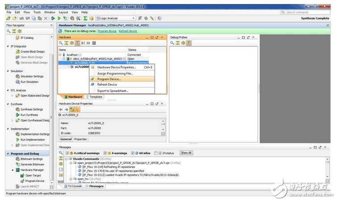Image resolution: width=337 pixels, height=202 pixels.
Task: Click the Search commands input field
Action: pyautogui.click(x=308, y=12)
